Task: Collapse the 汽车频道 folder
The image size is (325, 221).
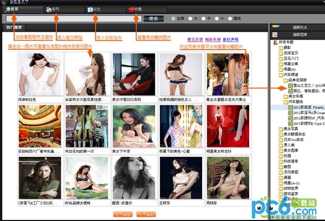Action: click(281, 75)
